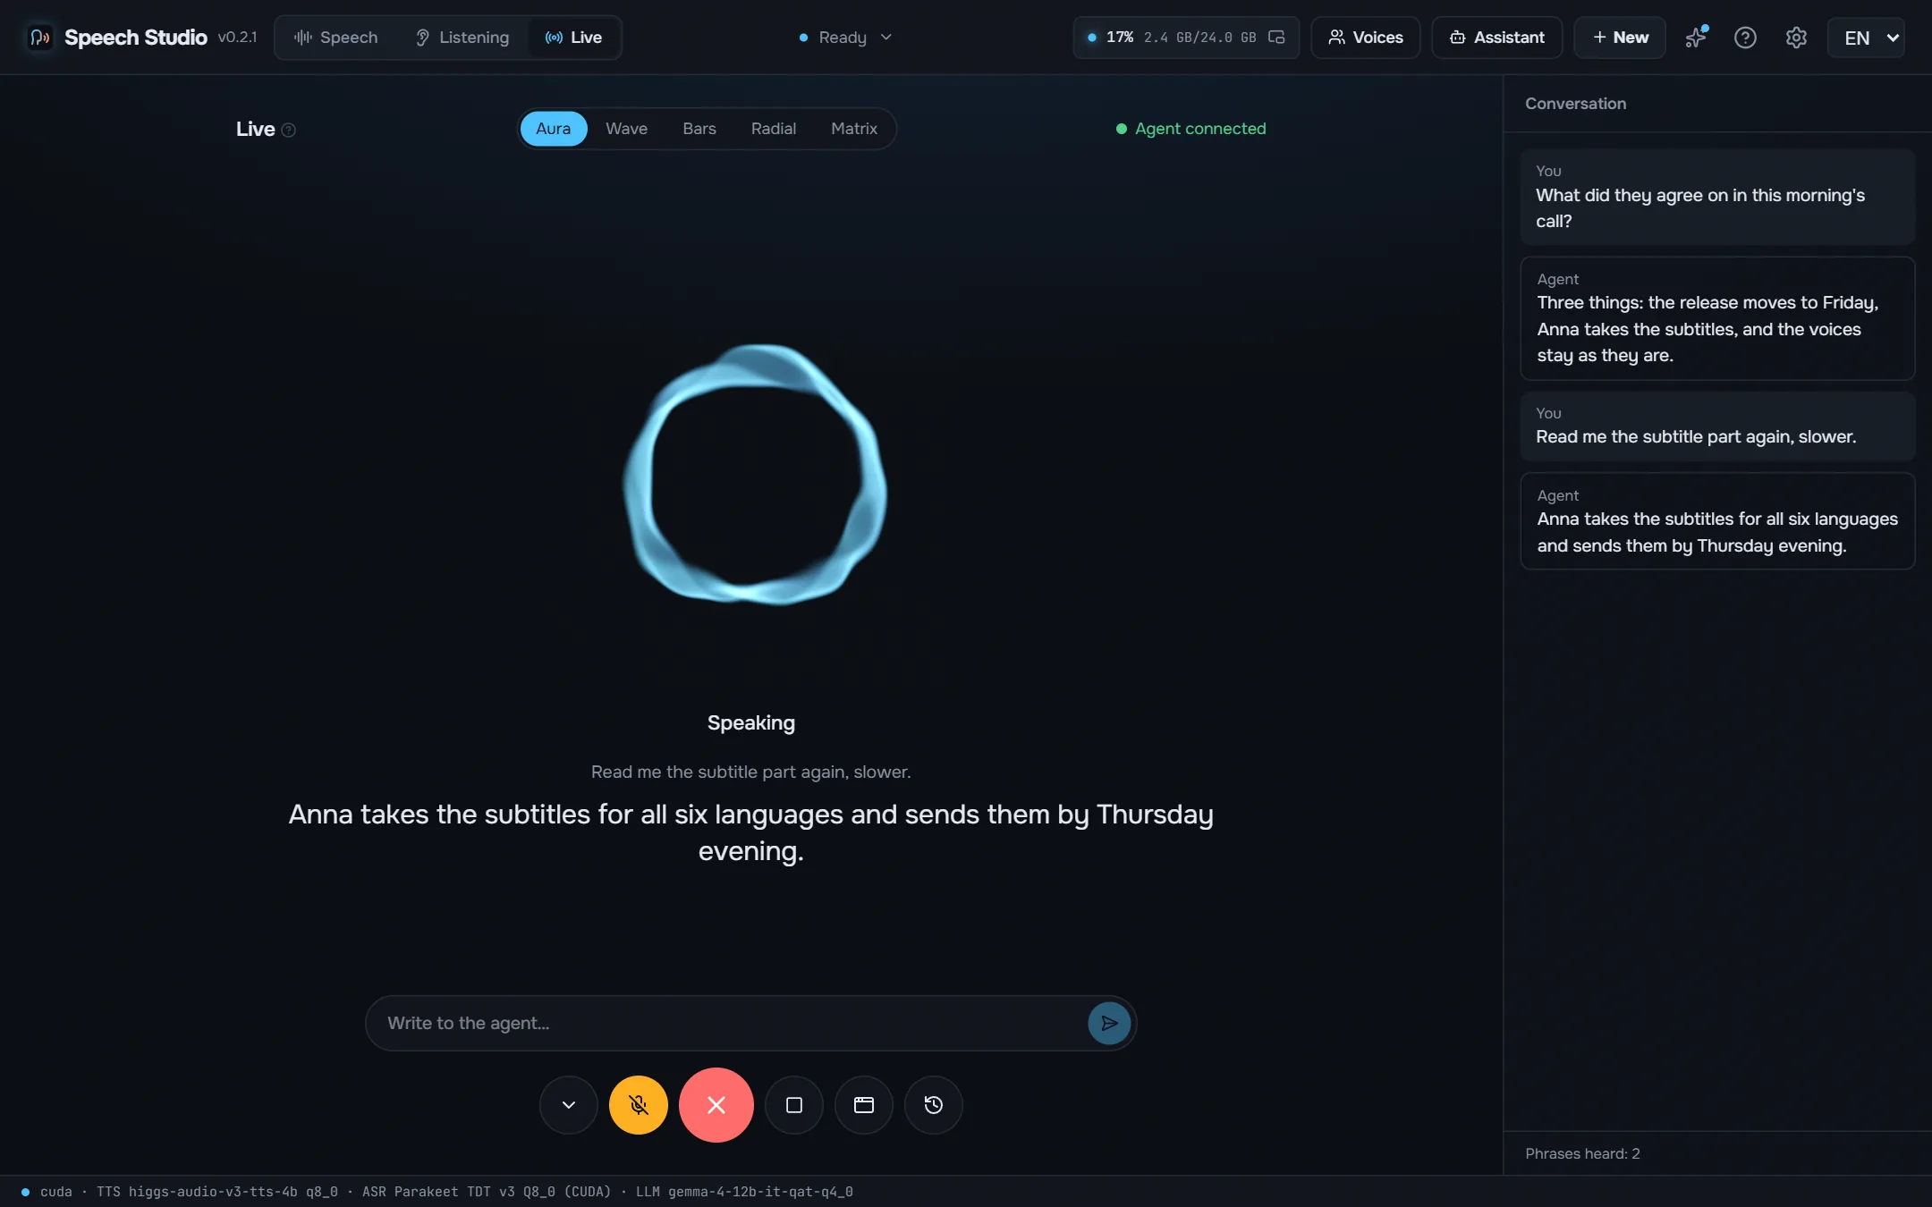1932x1207 pixels.
Task: Select the Wave visualizer style
Action: point(626,129)
